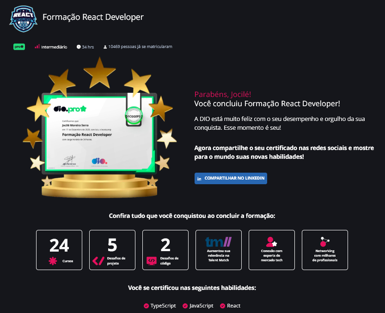The image size is (385, 313).
Task: Click the JavaScript skill checkmark
Action: click(x=186, y=306)
